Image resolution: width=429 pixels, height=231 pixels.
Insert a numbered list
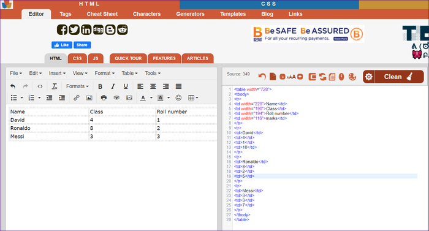31,97
